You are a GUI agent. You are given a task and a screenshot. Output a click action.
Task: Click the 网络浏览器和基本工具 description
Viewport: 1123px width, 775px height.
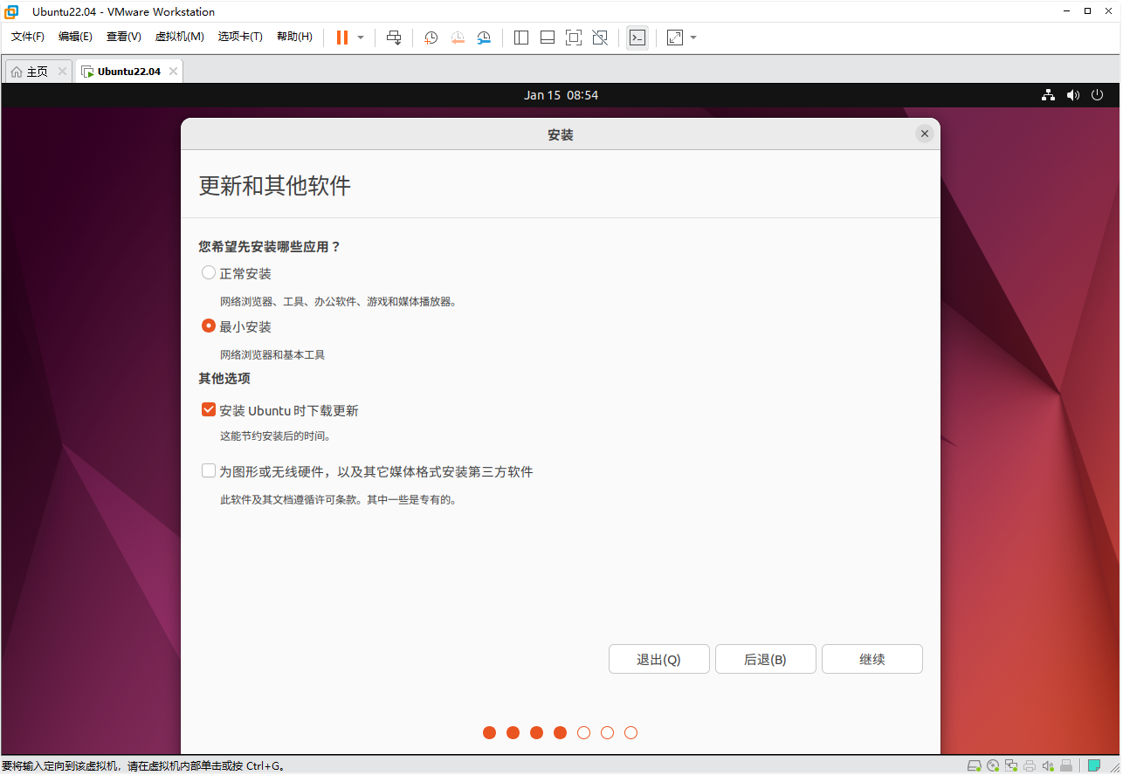click(x=272, y=355)
